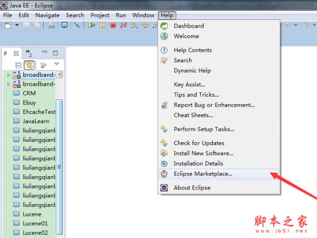
Task: Click the green Resume debug icon
Action: pyautogui.click(x=91, y=25)
